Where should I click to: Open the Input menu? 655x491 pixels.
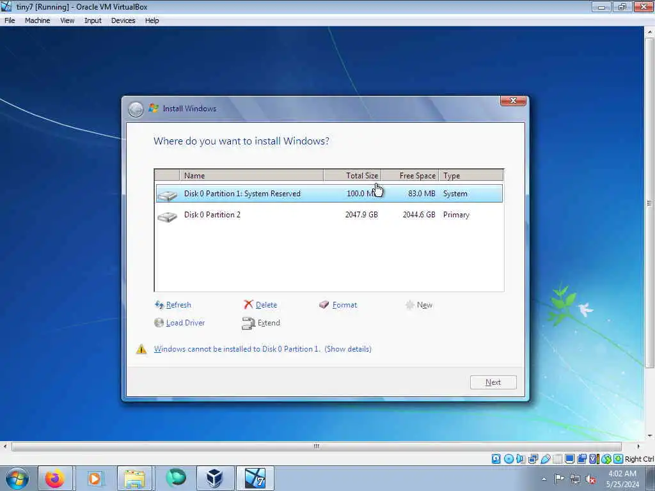(x=93, y=20)
